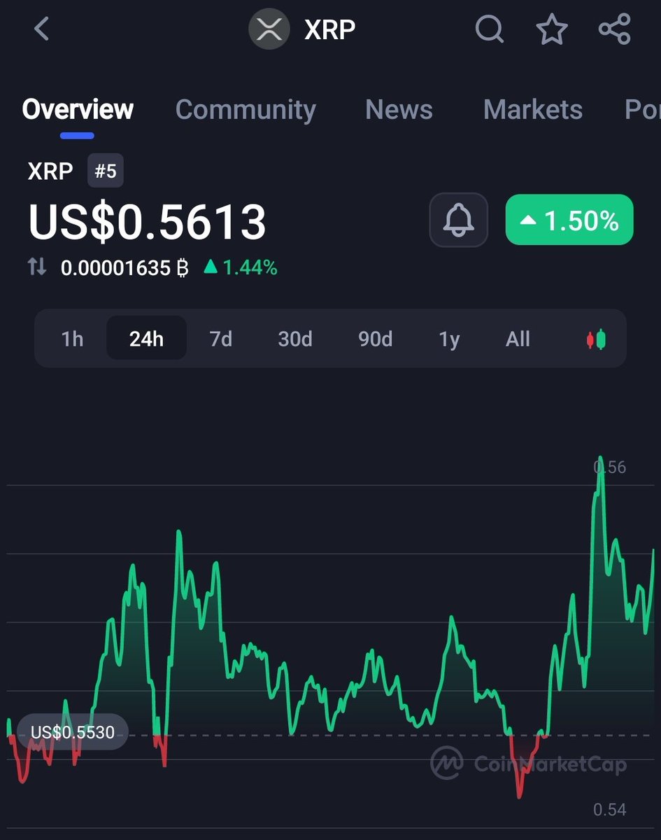Tap the XRP logo in the header
Viewport: 661px width, 840px height.
coord(269,29)
